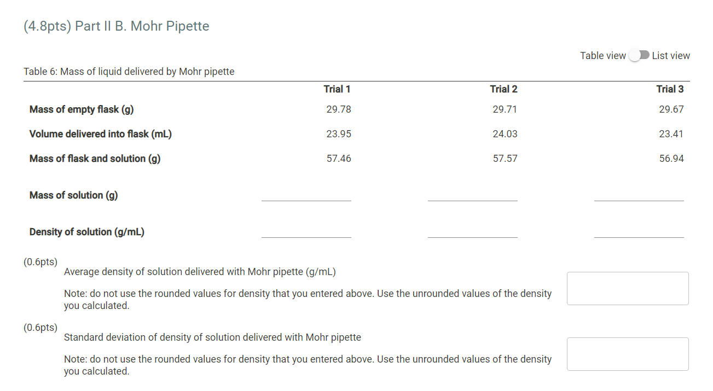Select the Density of solution field for Trial 3
Screen dimensions: 713x391
click(639, 235)
